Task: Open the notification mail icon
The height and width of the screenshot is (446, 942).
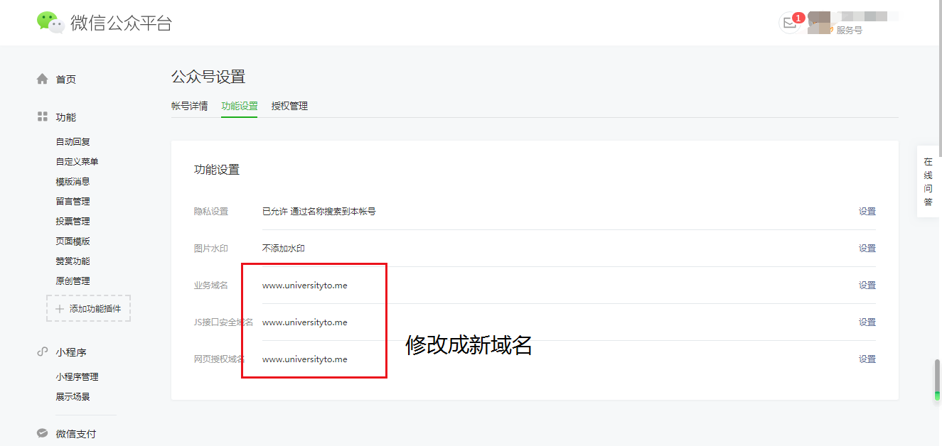Action: (789, 23)
